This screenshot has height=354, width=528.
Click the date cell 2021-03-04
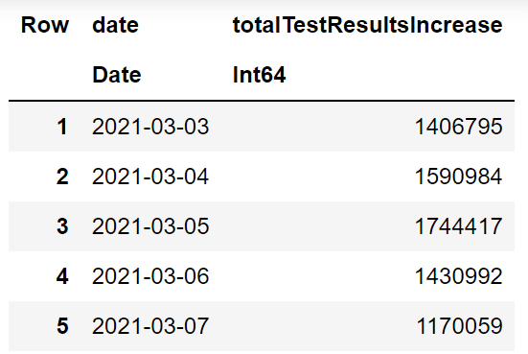[150, 177]
